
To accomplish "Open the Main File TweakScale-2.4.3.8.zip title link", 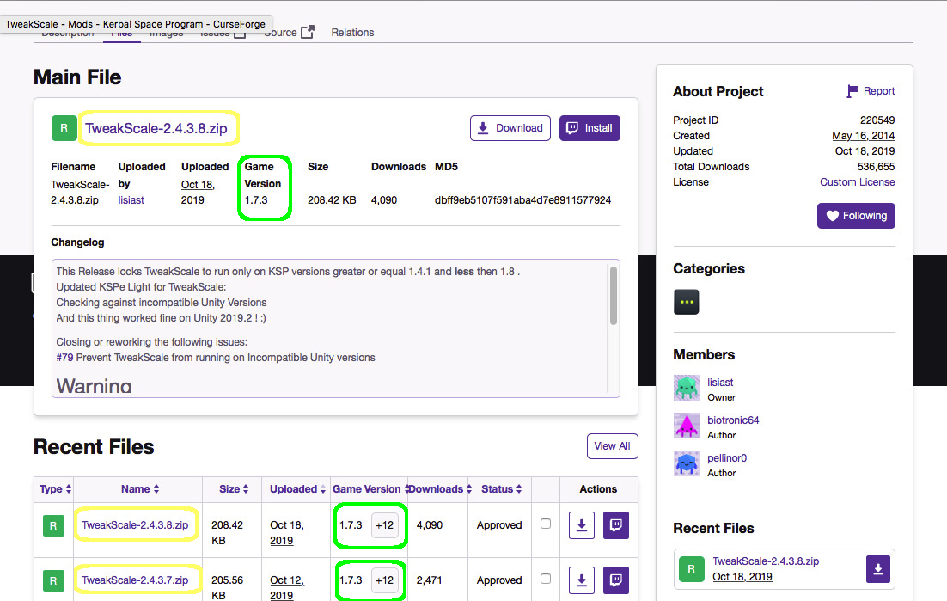I will coord(156,129).
